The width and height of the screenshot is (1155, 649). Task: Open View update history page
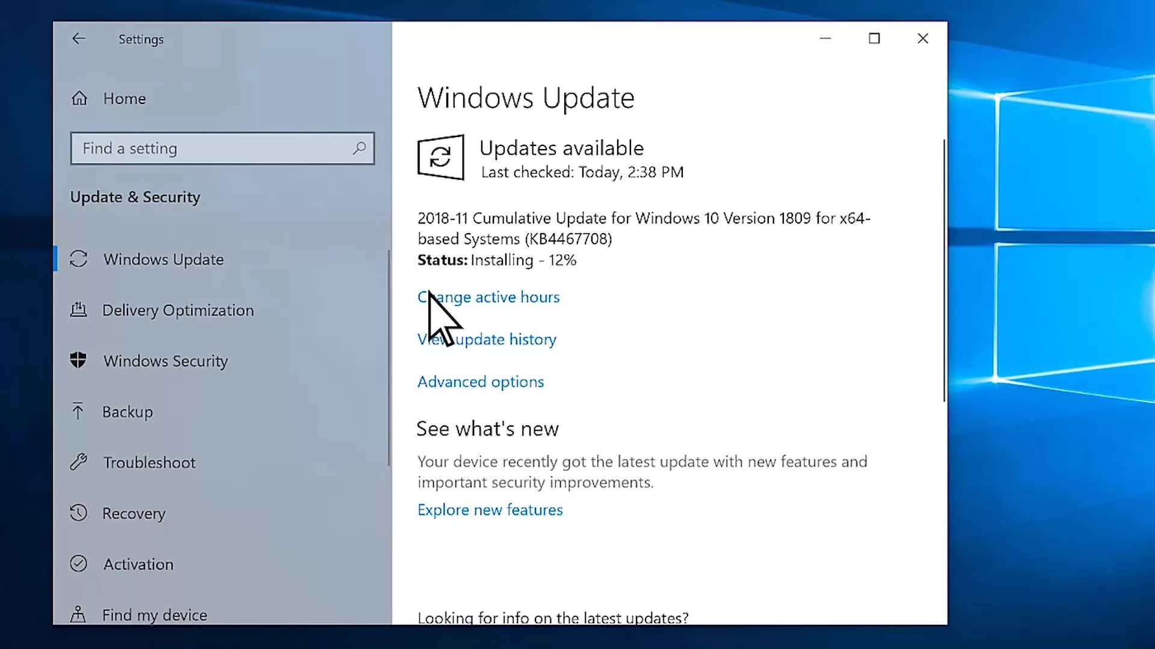pyautogui.click(x=487, y=339)
